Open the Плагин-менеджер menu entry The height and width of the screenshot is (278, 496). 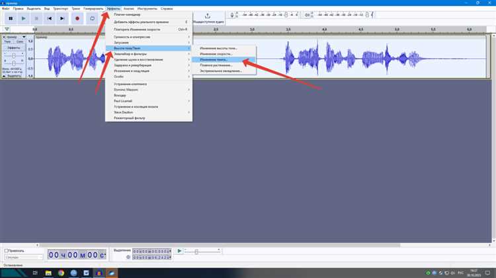coord(149,15)
